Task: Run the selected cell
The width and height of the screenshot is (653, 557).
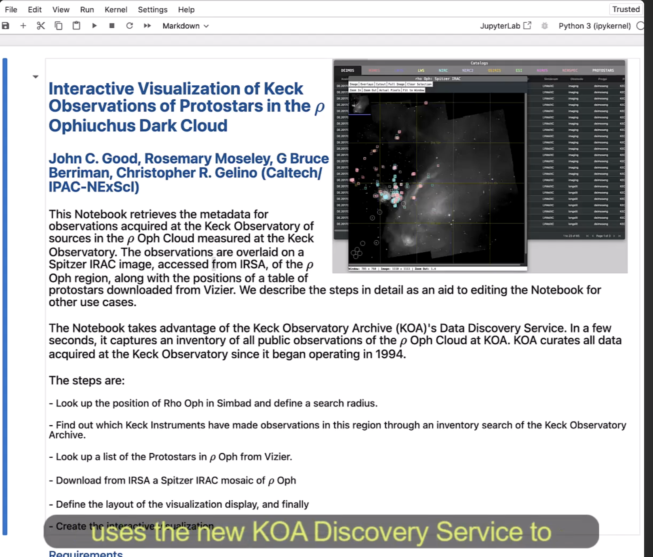Action: [x=94, y=26]
